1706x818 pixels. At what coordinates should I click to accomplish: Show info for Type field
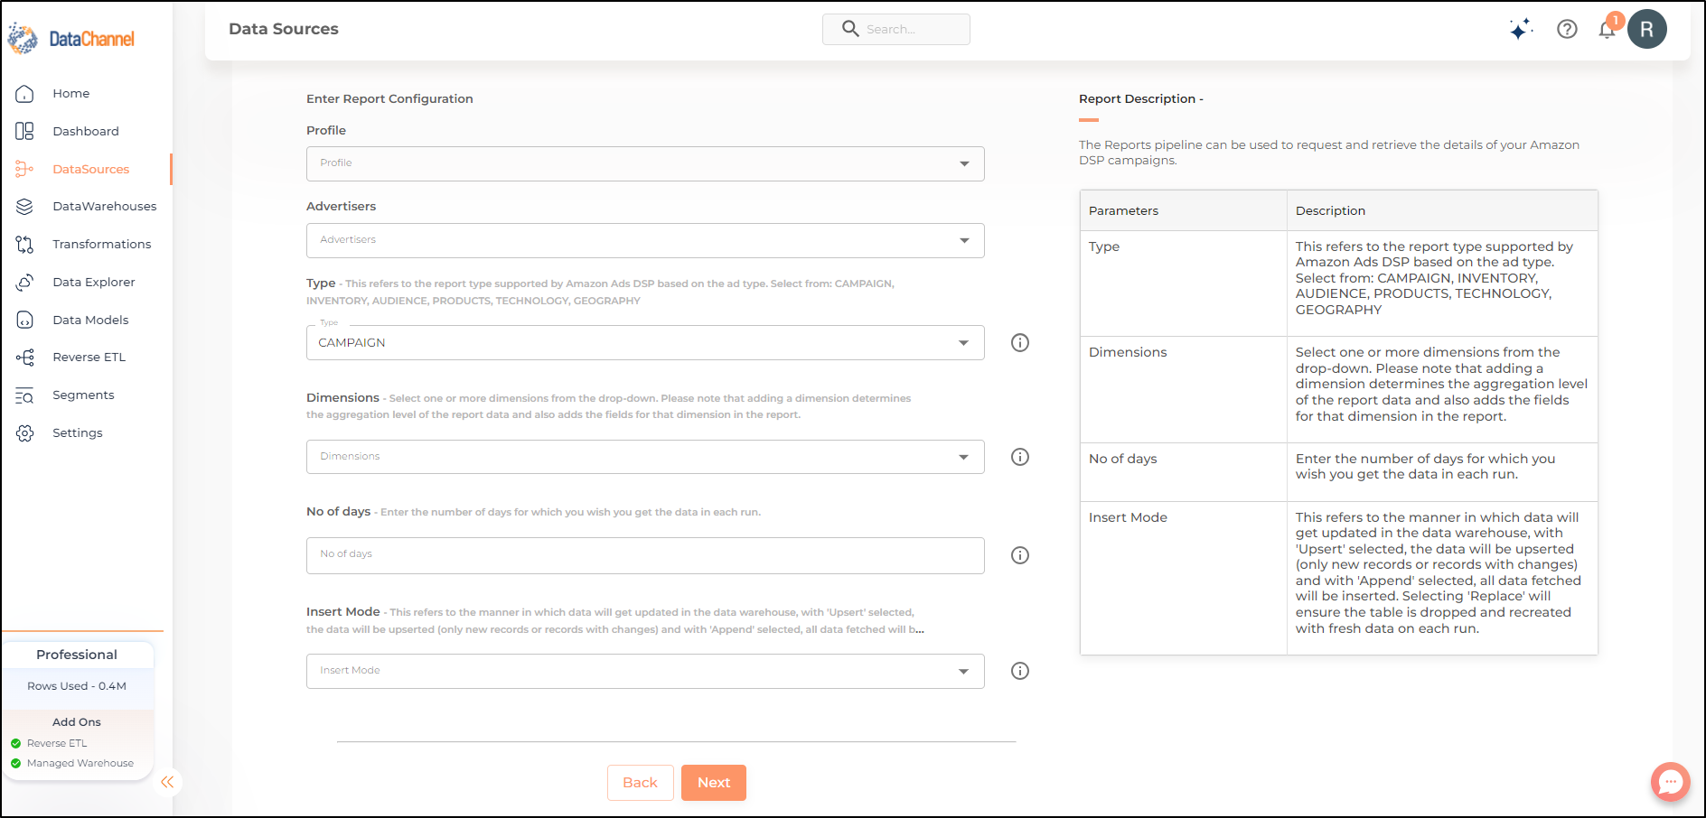point(1020,343)
